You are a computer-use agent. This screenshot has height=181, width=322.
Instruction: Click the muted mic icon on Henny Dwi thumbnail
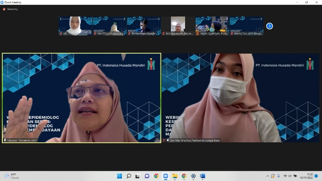[232, 33]
